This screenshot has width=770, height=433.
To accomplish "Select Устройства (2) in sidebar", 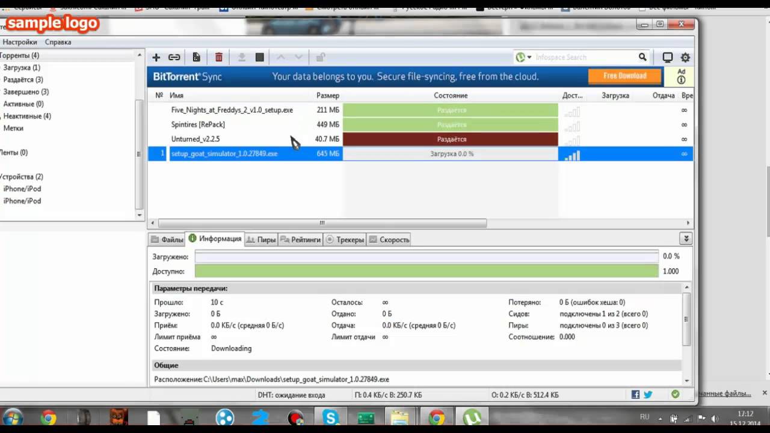I will point(22,177).
